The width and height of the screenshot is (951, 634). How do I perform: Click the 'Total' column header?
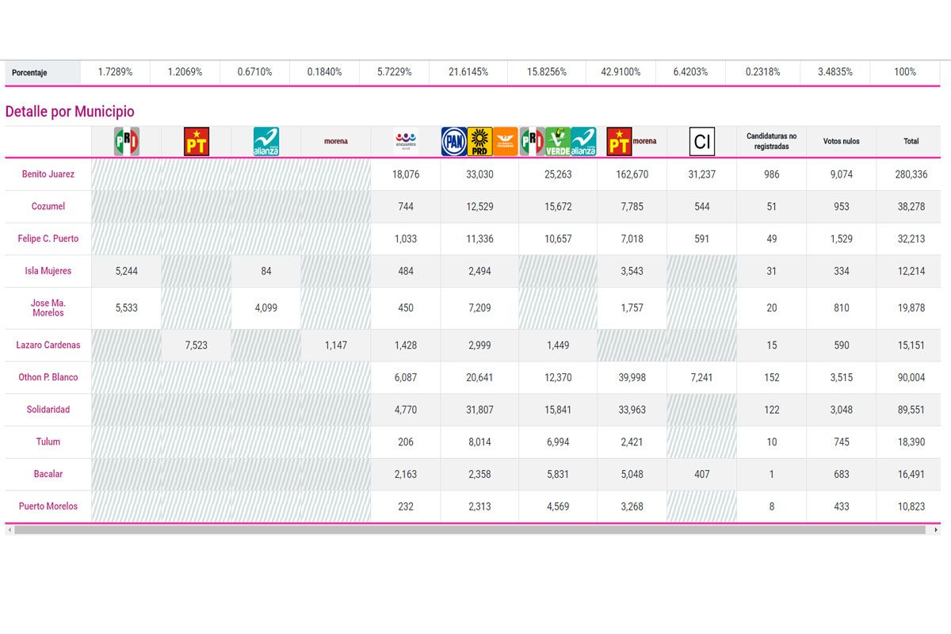911,141
